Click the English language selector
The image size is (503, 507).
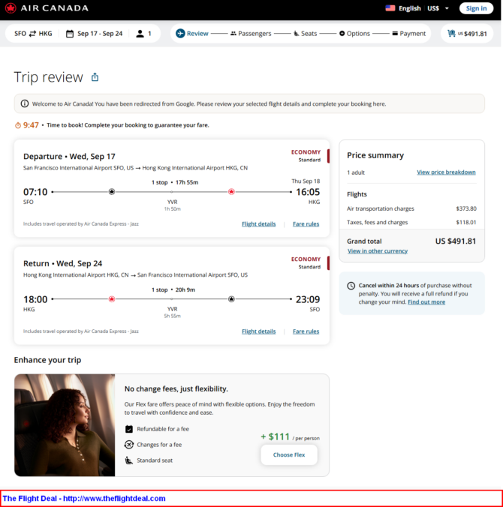[409, 8]
